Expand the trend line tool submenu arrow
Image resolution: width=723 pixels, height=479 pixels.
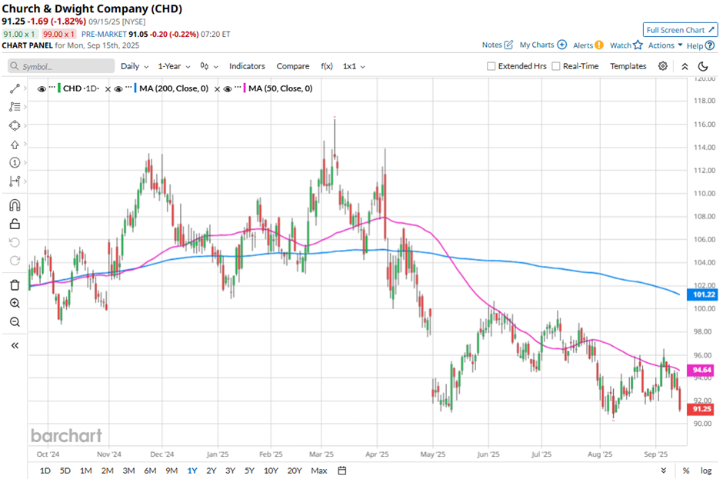pos(25,88)
